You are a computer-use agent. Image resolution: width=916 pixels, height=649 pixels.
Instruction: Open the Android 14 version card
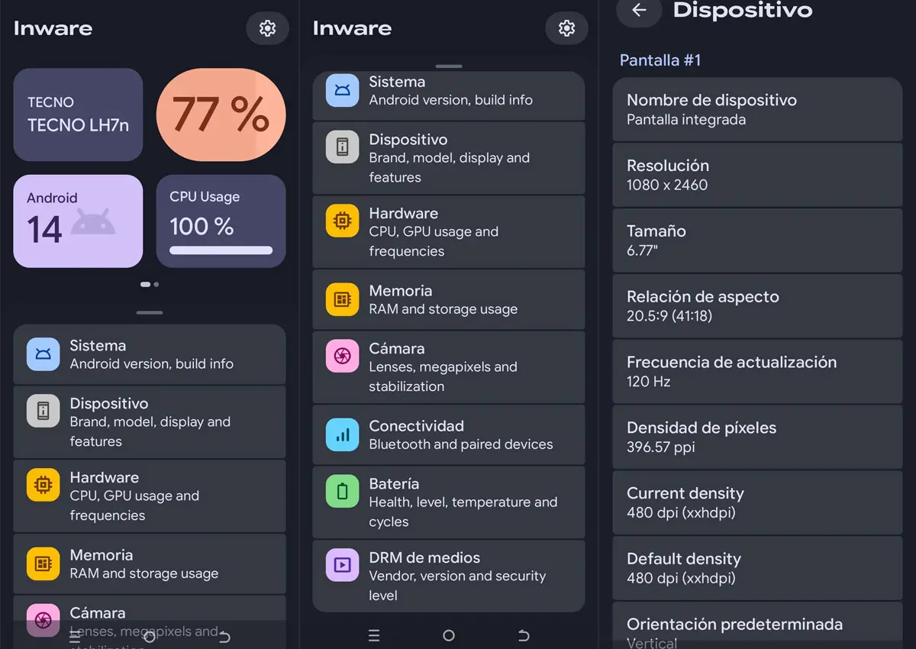(78, 221)
